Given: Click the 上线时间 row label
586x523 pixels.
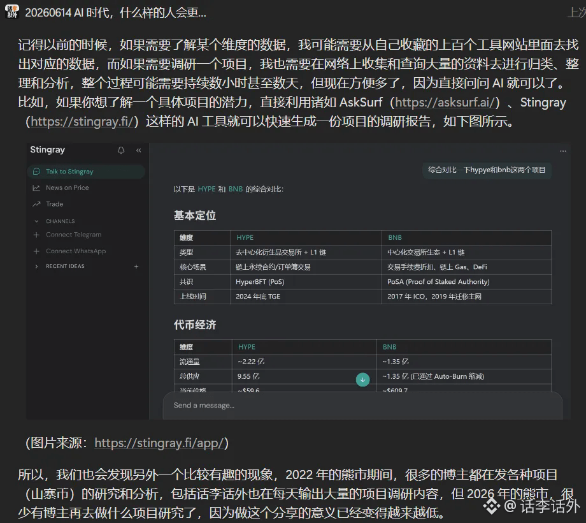Looking at the screenshot, I should click(192, 297).
